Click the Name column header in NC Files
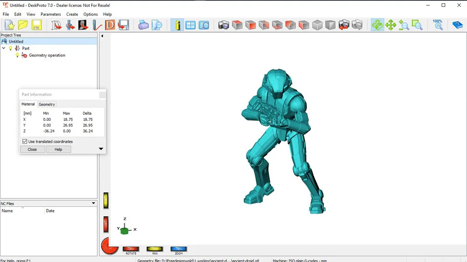This screenshot has width=467, height=262. (22, 211)
